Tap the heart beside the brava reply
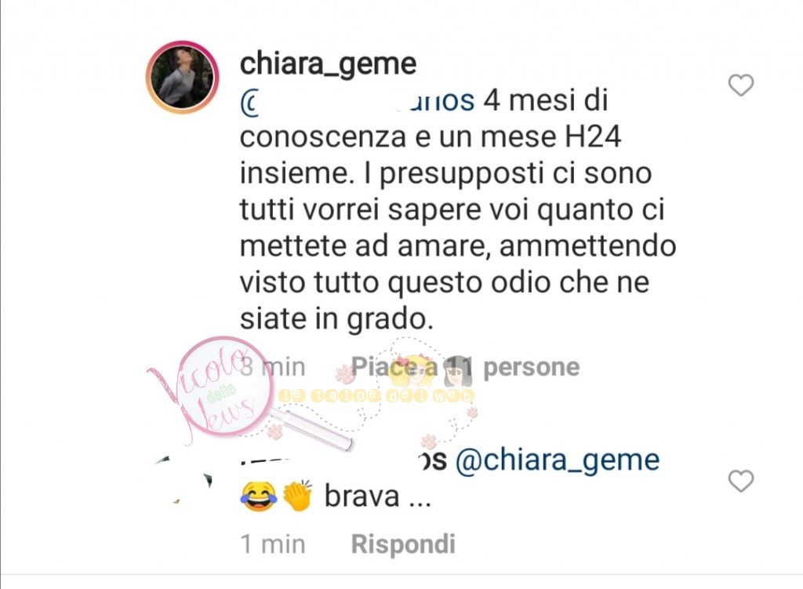The width and height of the screenshot is (803, 589). pyautogui.click(x=741, y=482)
